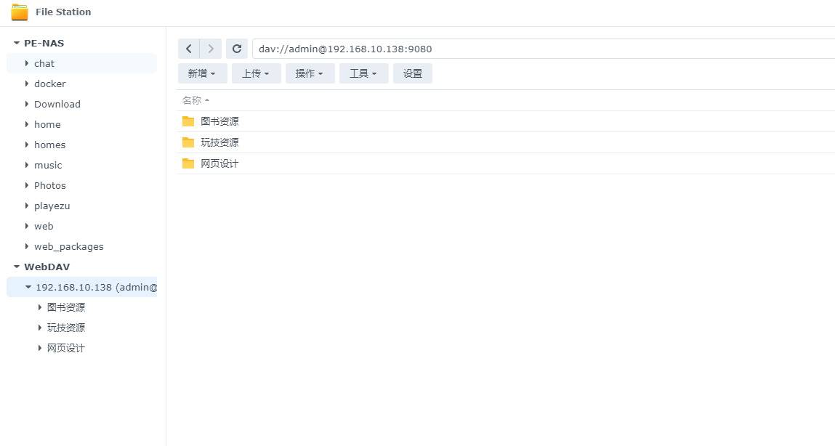Screen dimensions: 835x446
Task: Click the back navigation arrow icon
Action: coord(189,48)
